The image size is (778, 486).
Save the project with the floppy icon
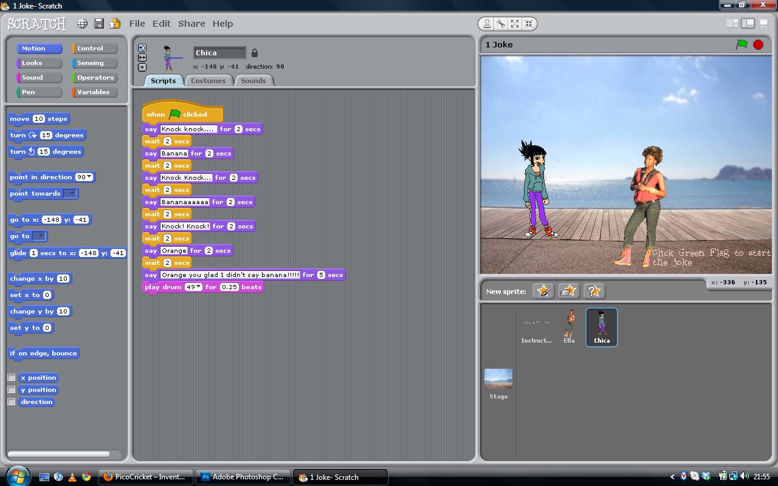(98, 24)
